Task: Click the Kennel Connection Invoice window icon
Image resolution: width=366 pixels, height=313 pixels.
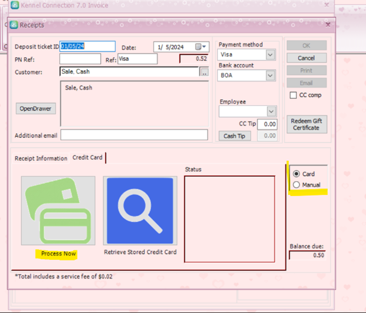Action: 15,5
